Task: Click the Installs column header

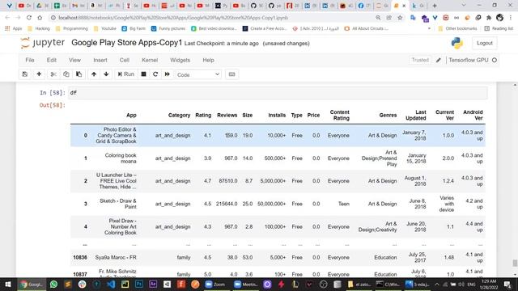Action: [277, 115]
